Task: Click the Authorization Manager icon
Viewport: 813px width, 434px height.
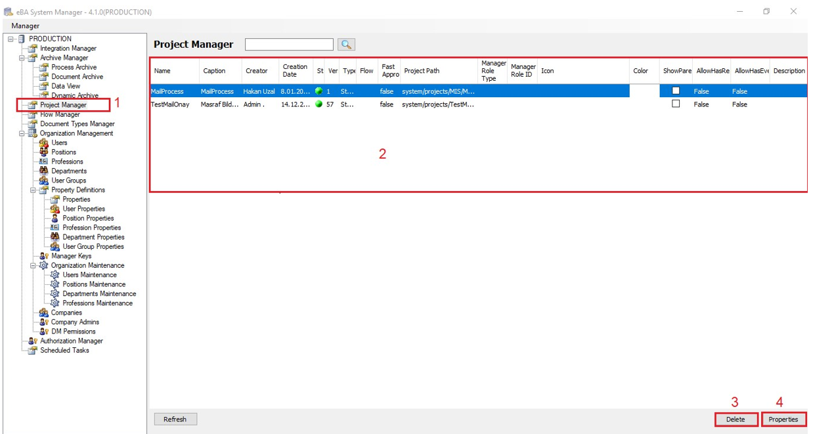Action: (32, 341)
